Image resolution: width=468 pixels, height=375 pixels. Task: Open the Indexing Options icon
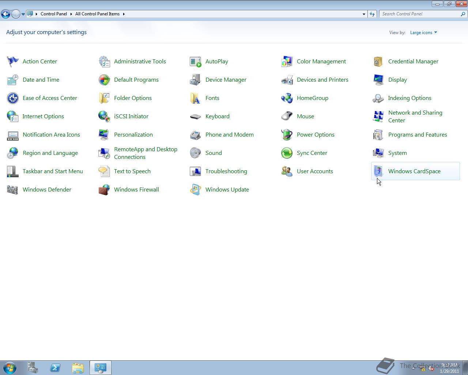tap(378, 98)
